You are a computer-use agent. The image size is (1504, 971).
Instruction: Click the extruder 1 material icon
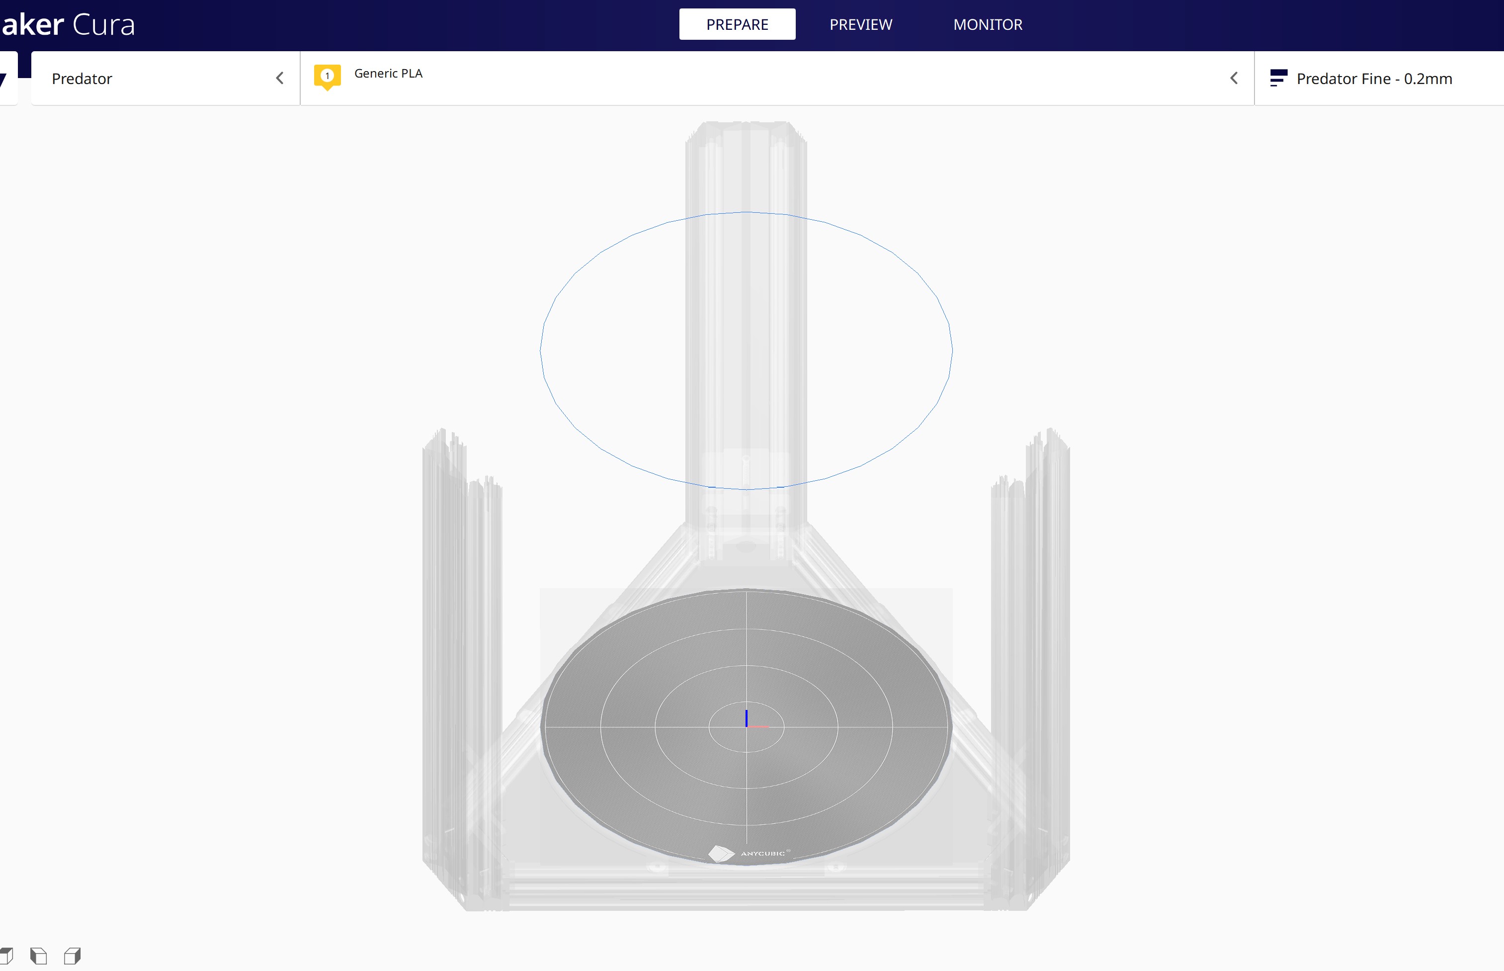pos(327,77)
